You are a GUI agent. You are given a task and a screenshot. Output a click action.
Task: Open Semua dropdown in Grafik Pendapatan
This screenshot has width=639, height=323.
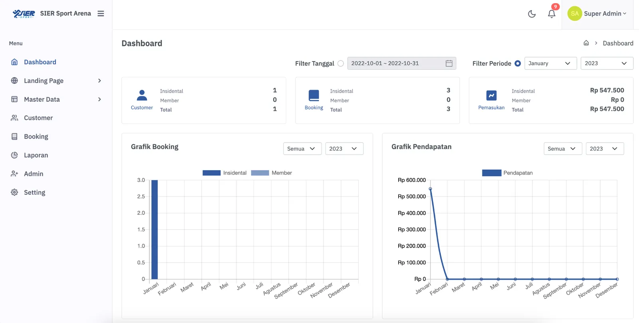click(563, 149)
